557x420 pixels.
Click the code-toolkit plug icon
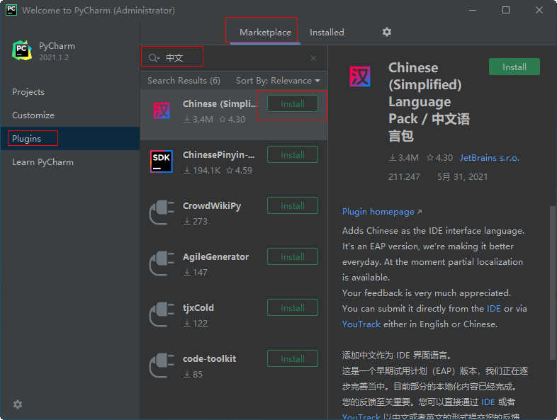tap(162, 365)
